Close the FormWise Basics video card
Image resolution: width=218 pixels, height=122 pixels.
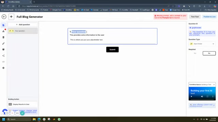click(x=214, y=84)
